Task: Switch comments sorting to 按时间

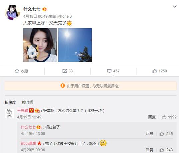Action: pos(28,102)
